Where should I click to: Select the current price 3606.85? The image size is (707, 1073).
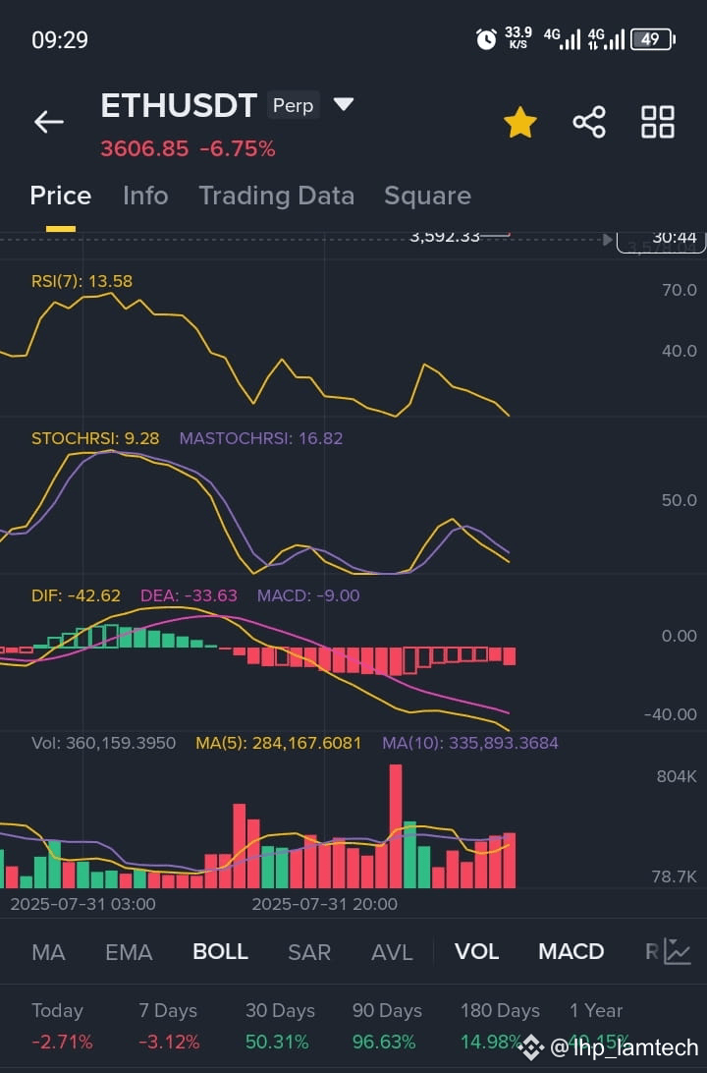[144, 148]
